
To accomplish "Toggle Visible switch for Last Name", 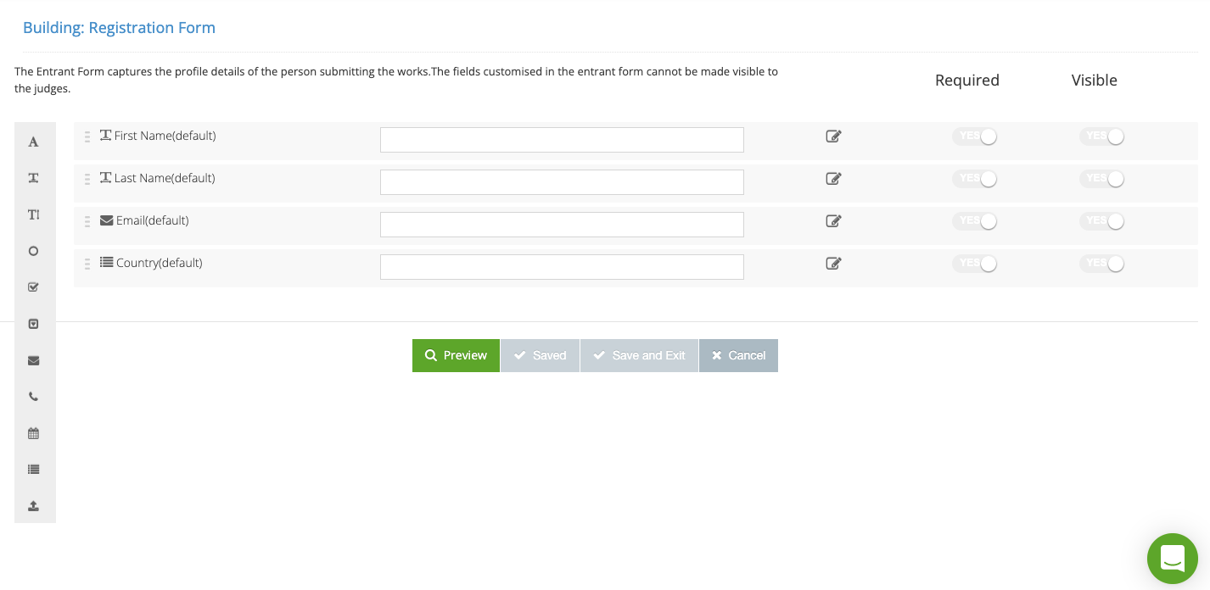I will click(x=1101, y=179).
